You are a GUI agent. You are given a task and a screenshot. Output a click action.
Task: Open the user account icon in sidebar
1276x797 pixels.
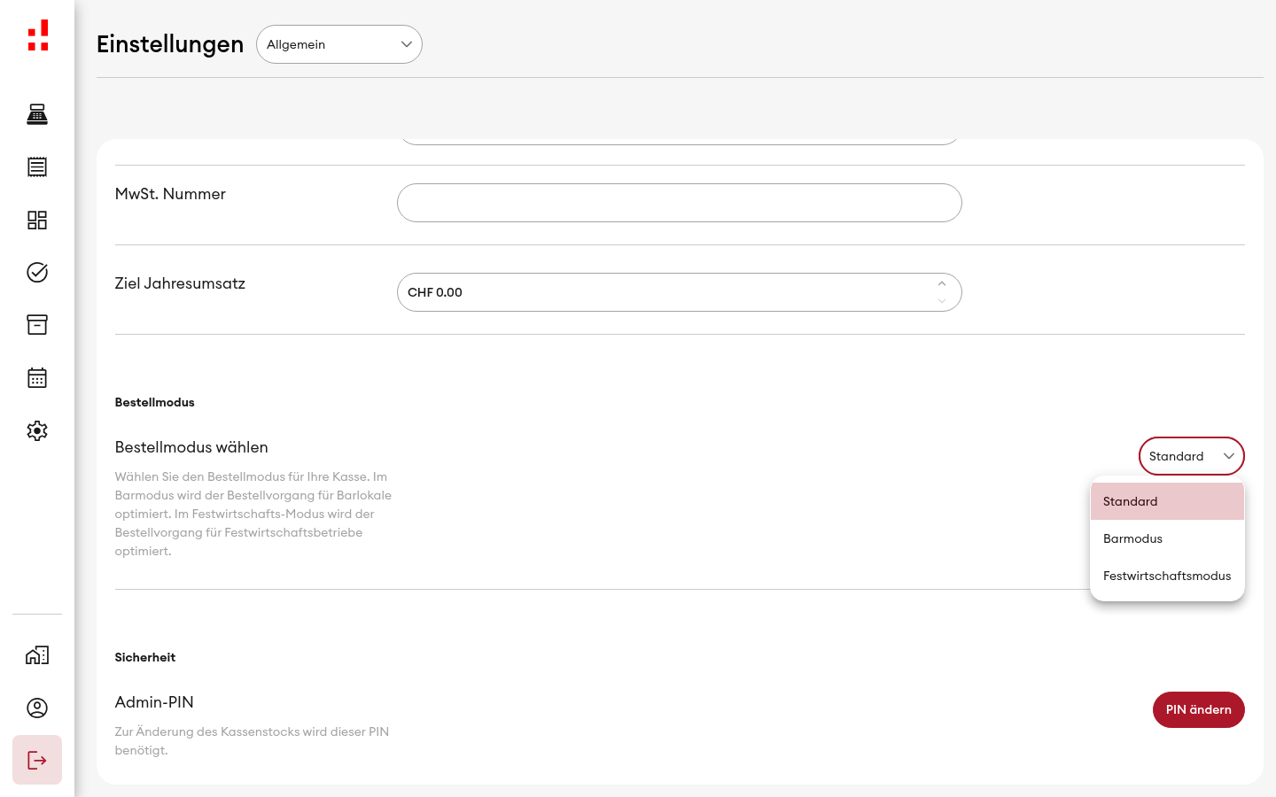37,708
